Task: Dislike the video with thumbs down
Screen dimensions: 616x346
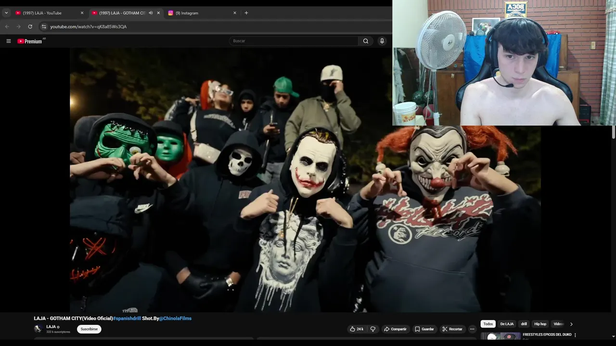Action: pyautogui.click(x=372, y=329)
